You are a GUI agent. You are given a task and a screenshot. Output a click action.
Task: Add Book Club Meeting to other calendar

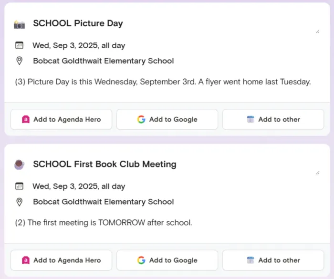point(273,260)
